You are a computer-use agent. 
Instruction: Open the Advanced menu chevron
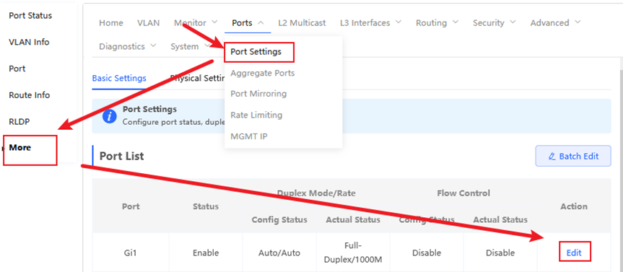click(x=578, y=22)
